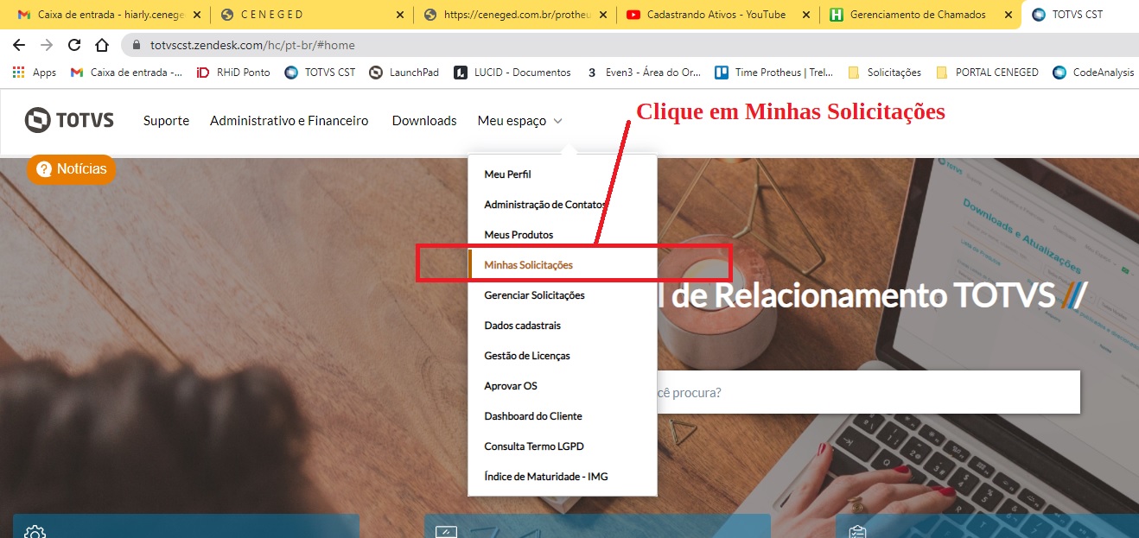Open the Downloads navigation link
Screen dimensions: 1139x538
(424, 121)
